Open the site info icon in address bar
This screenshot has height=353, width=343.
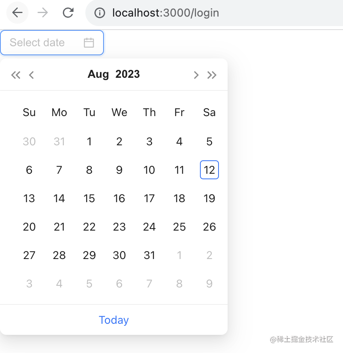pos(100,13)
